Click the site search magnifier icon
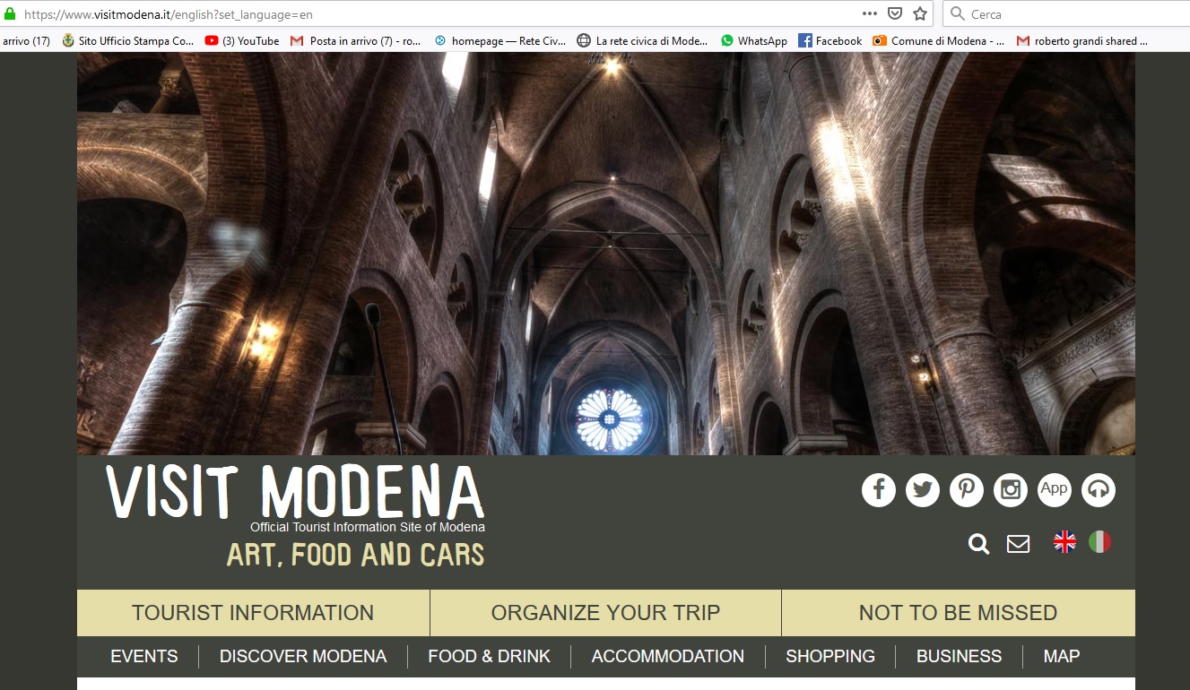Viewport: 1190px width, 690px height. (x=978, y=544)
